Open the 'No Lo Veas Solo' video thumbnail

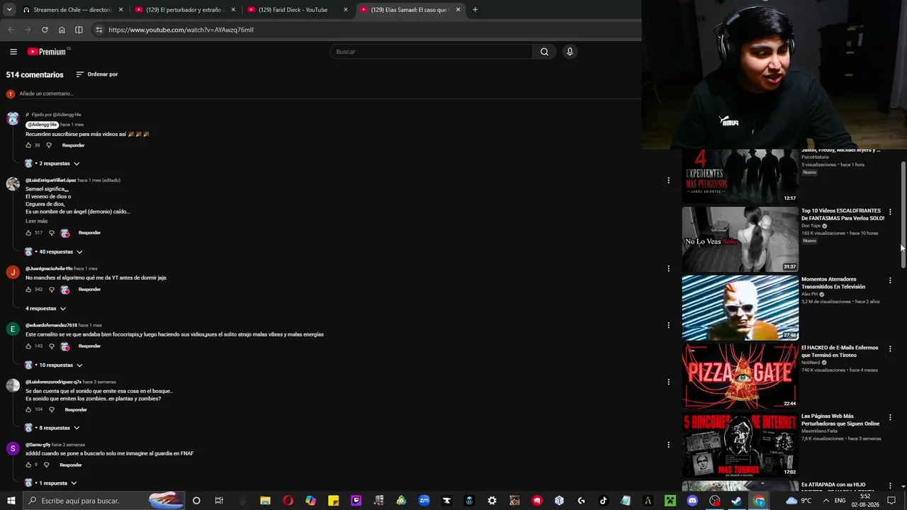pos(740,239)
